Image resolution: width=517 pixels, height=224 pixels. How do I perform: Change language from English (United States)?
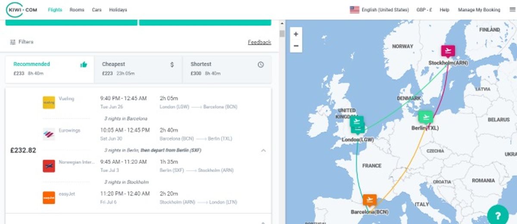(x=385, y=10)
